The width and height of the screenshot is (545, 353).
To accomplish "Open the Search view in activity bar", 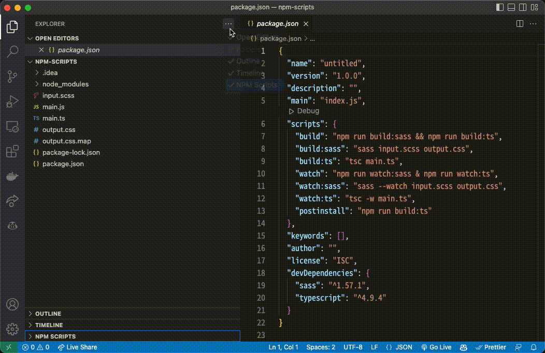I will point(12,51).
